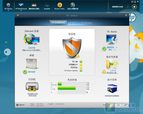Screen dimensions: 143x114
Task: Click the 技术支持 blue toolbox icon
Action: point(112,88)
